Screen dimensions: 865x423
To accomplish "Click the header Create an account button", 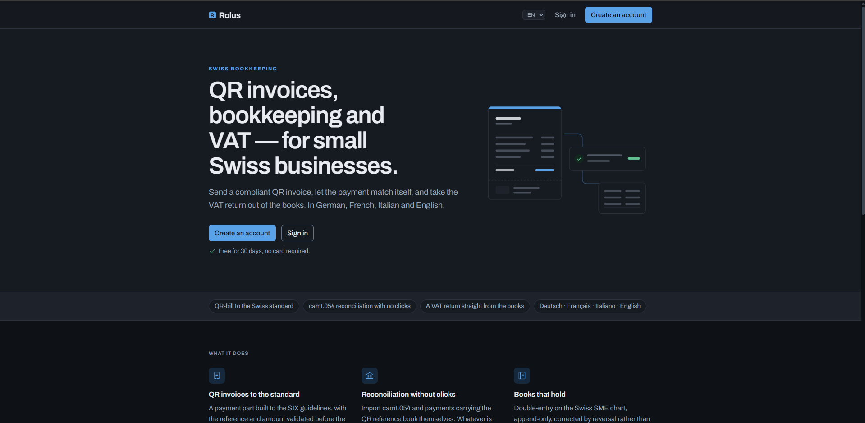I will (x=618, y=15).
